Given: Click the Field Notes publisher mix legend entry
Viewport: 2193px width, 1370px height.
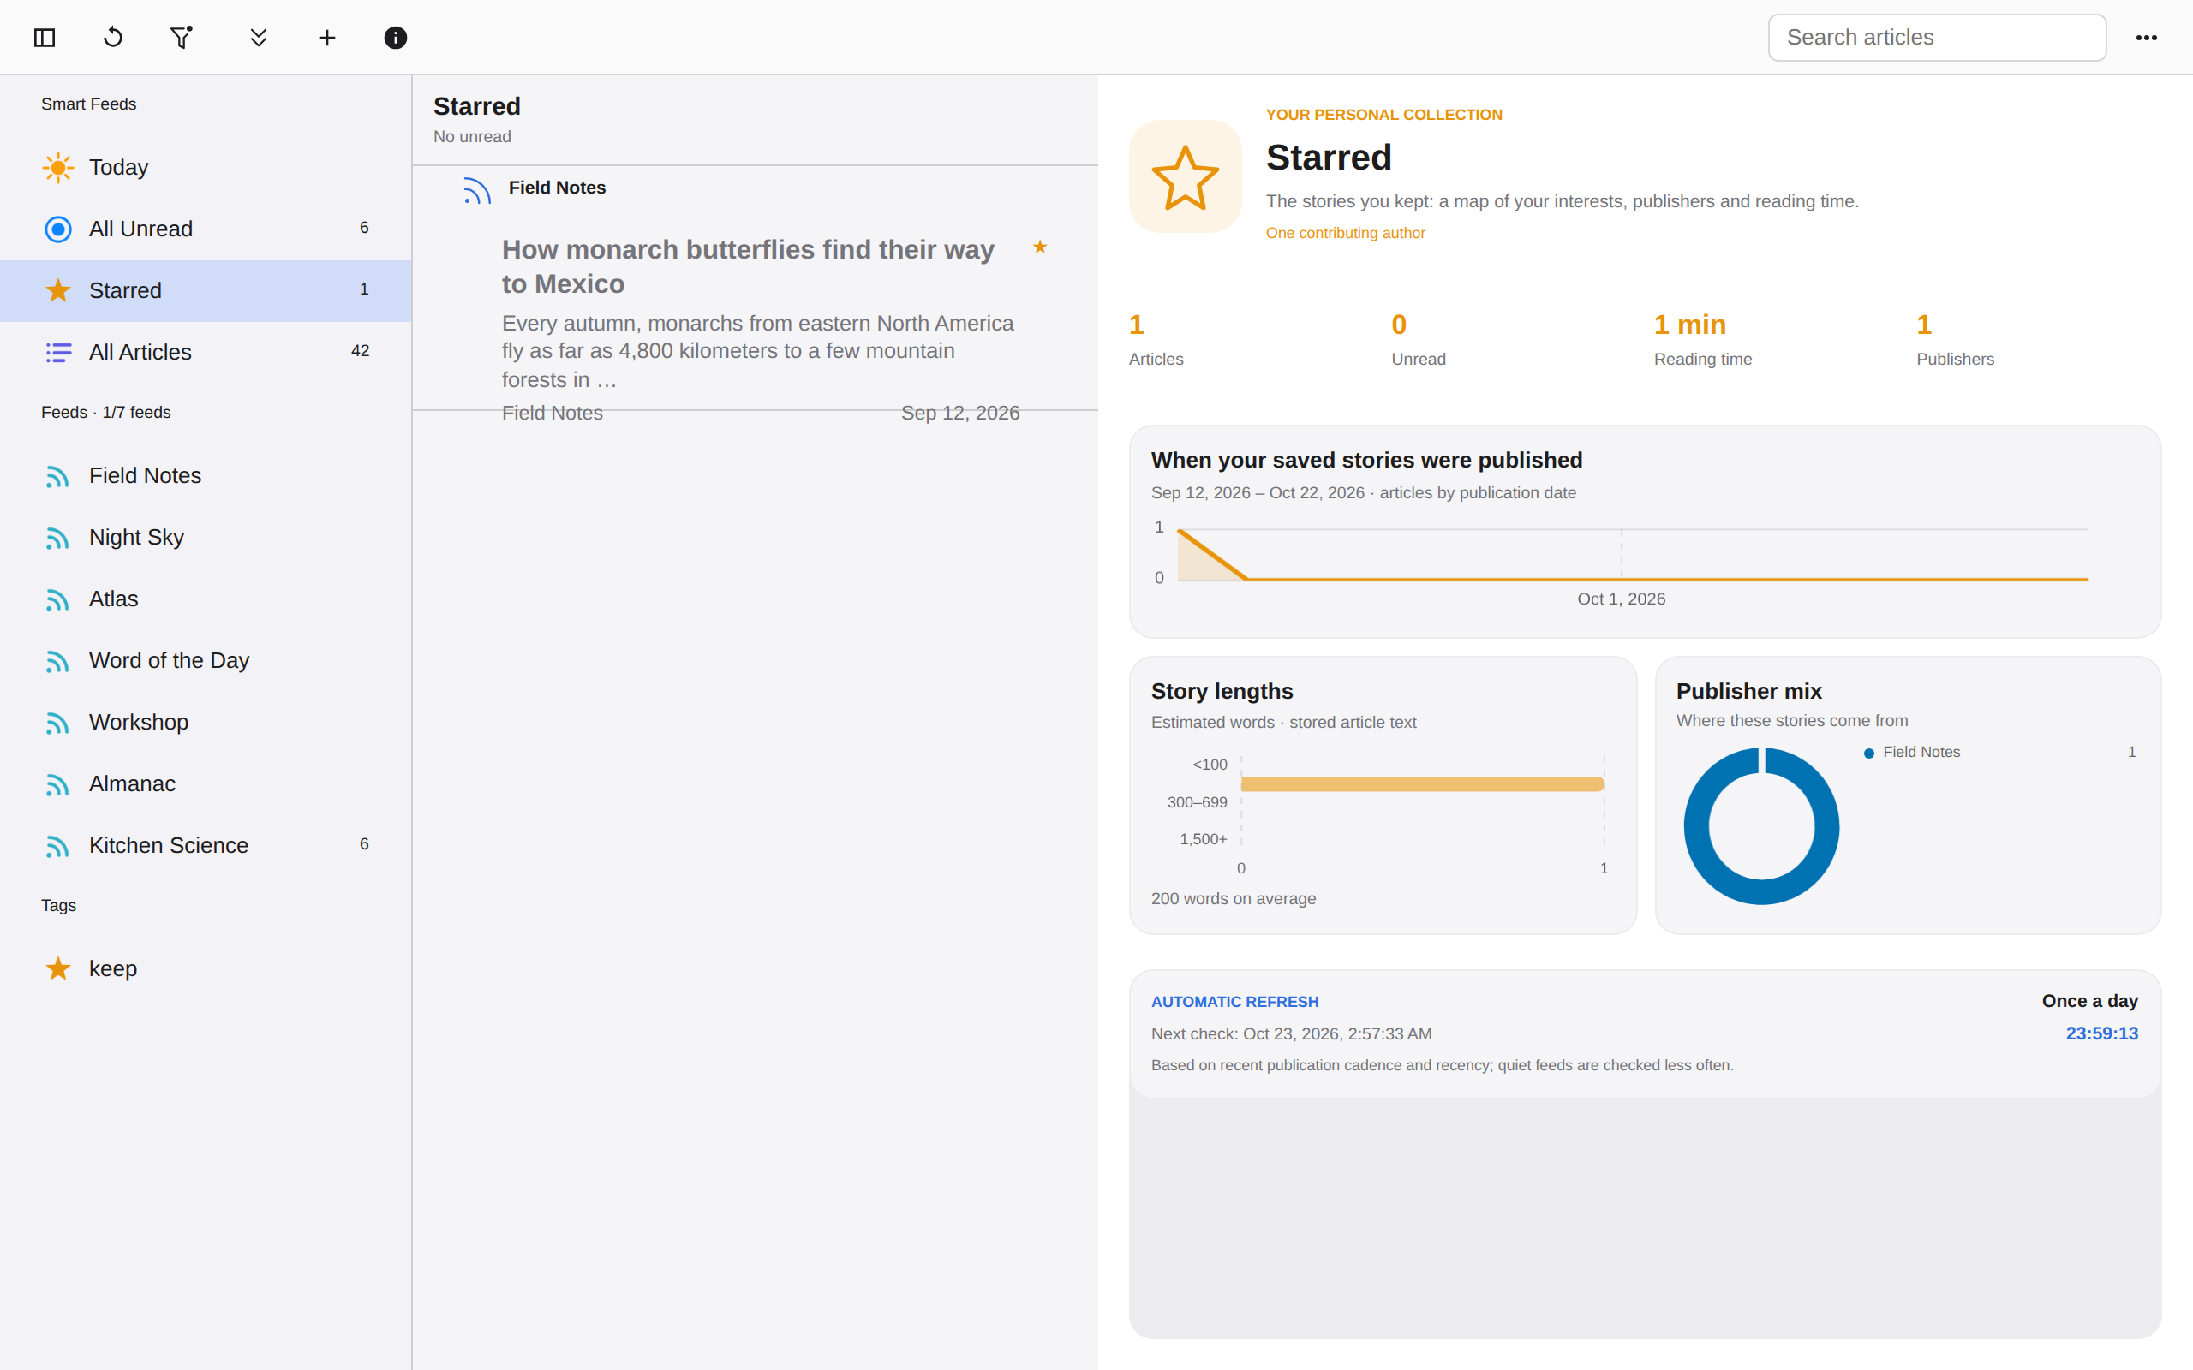Looking at the screenshot, I should 2000,752.
